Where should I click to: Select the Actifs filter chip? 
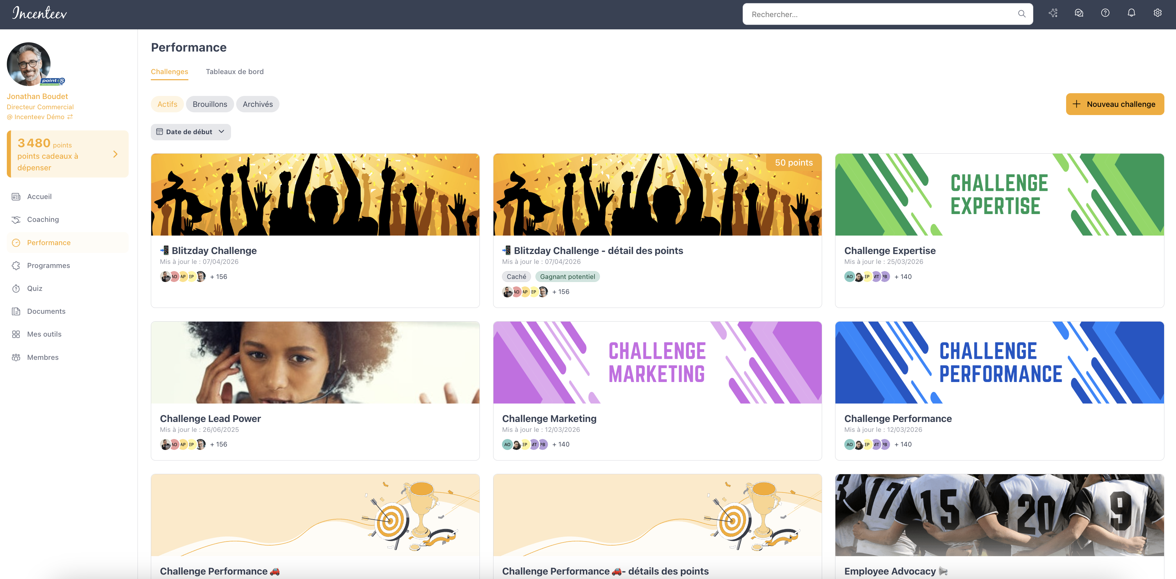pos(167,104)
